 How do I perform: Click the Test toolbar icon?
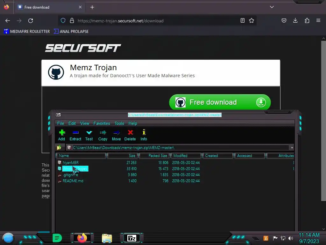[89, 135]
